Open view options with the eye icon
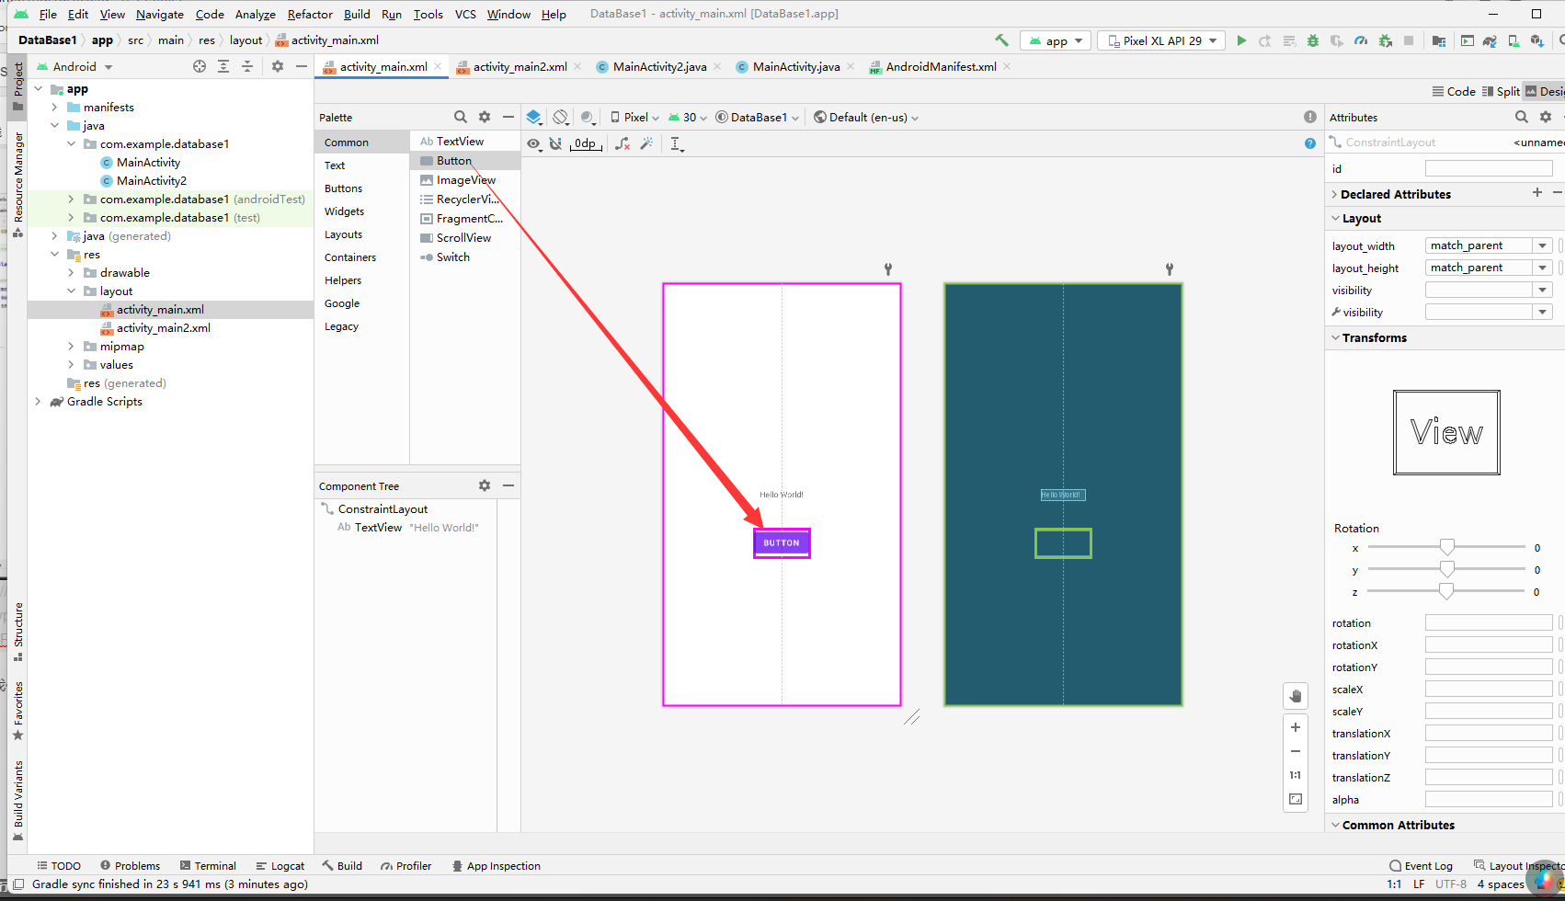The width and height of the screenshot is (1565, 901). [533, 143]
